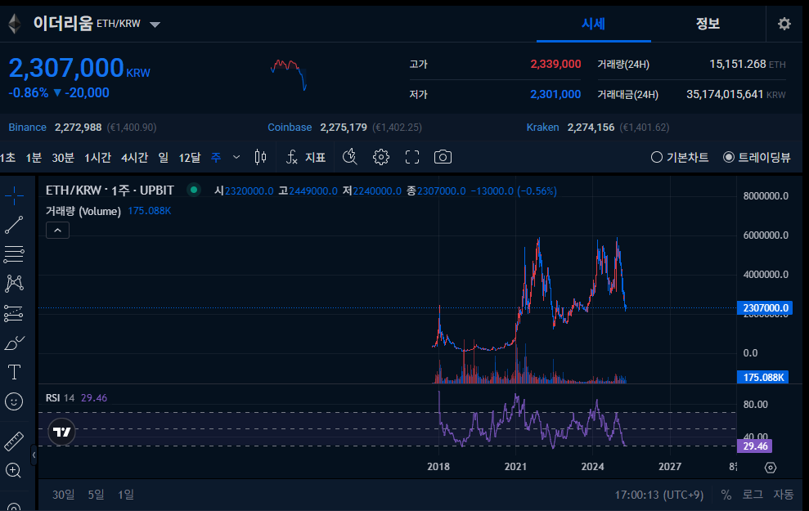809x511 pixels.
Task: Click the Binance price link
Action: tap(27, 128)
